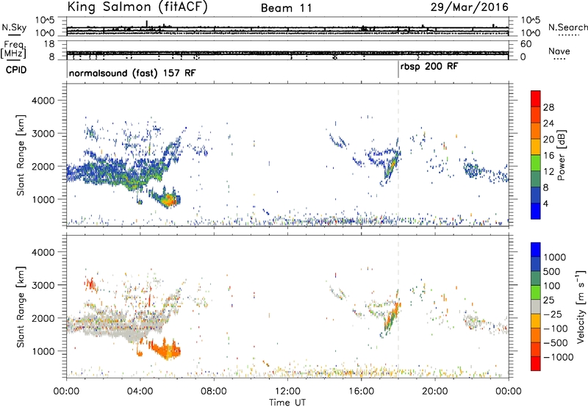588x407 pixels.
Task: Click the '08:00' time tick label
Action: (x=214, y=392)
